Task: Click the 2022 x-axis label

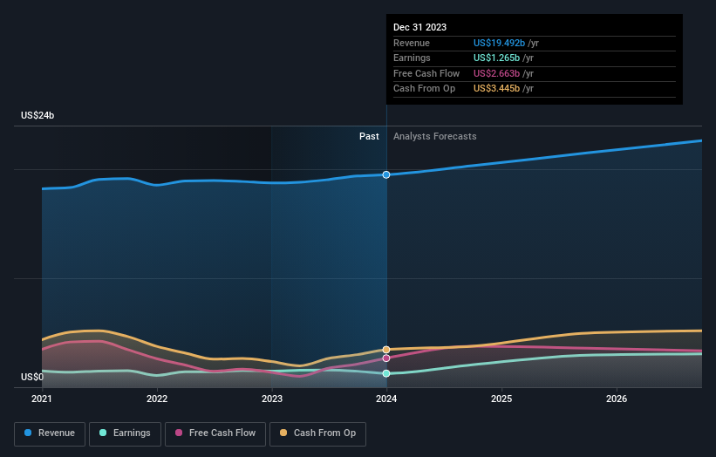Action: click(x=157, y=399)
